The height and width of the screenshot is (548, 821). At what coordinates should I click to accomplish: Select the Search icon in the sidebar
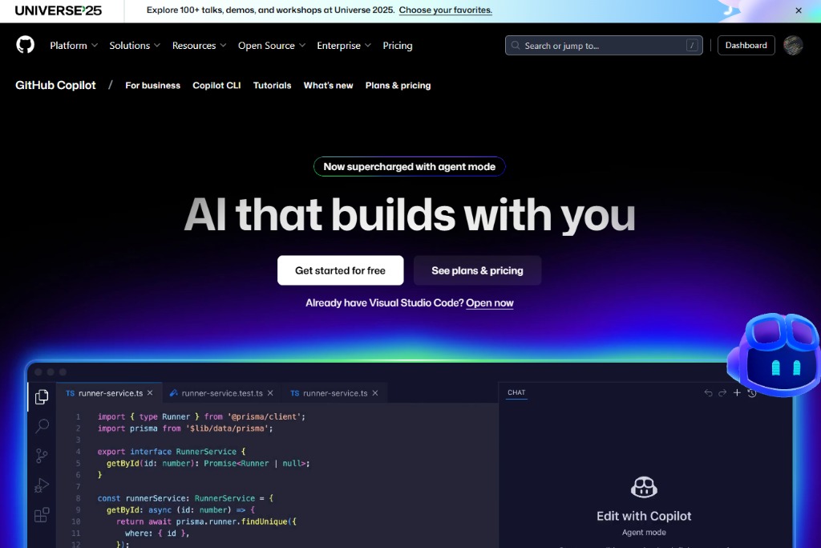(42, 426)
